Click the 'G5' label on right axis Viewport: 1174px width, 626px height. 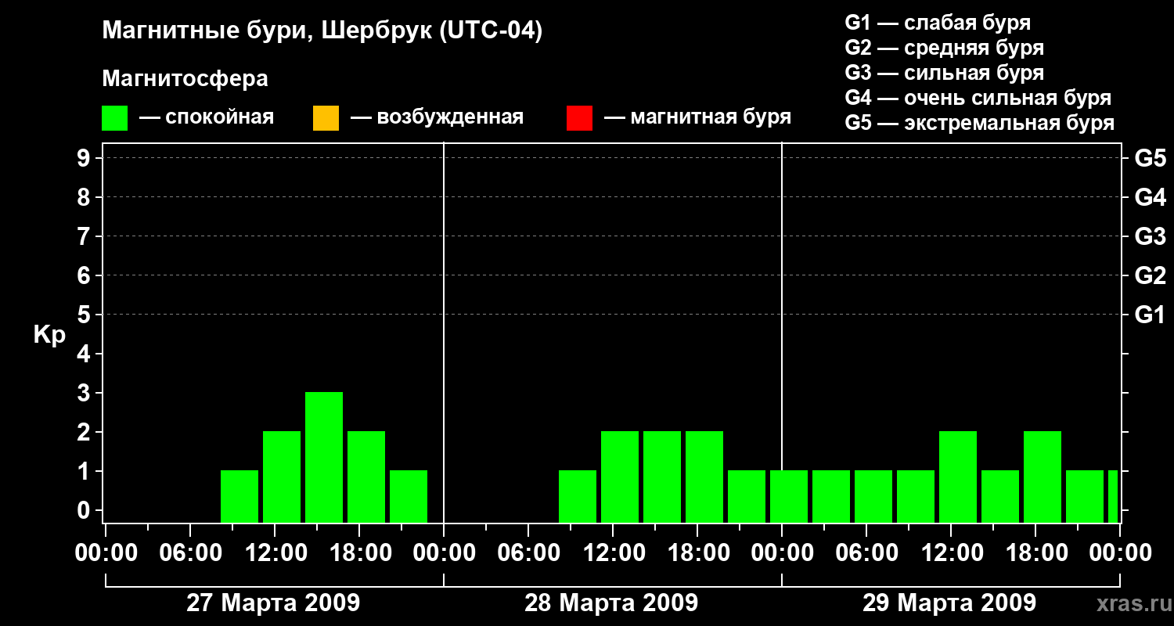pyautogui.click(x=1150, y=159)
